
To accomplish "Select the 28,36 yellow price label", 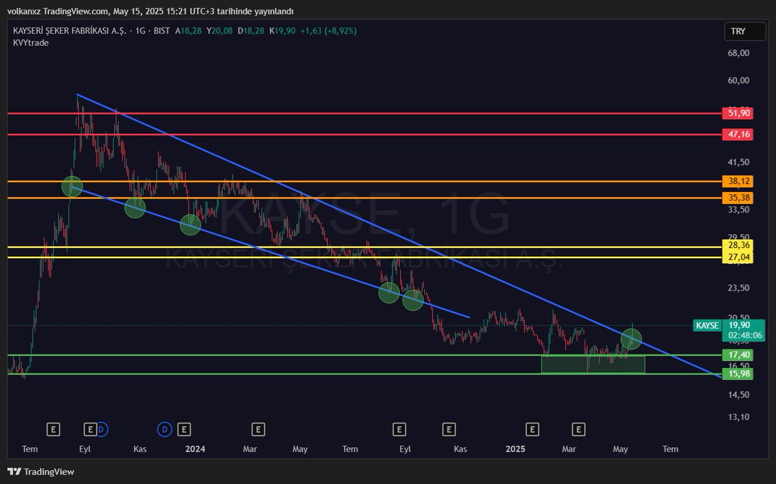I will [739, 247].
